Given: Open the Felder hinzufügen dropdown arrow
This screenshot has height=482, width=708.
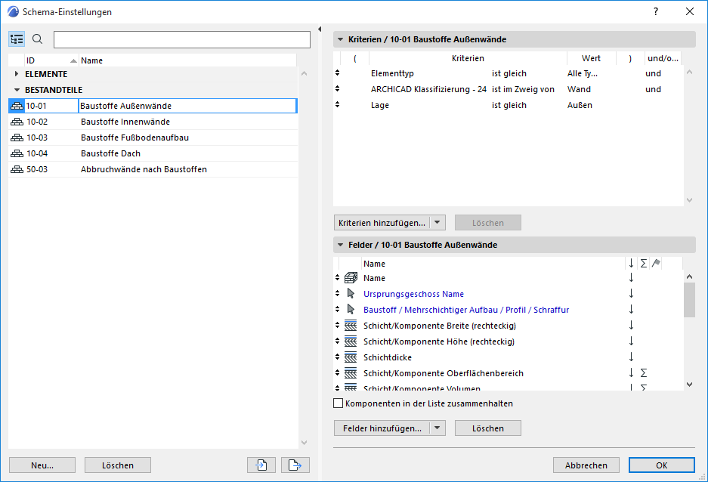Looking at the screenshot, I should [x=437, y=428].
